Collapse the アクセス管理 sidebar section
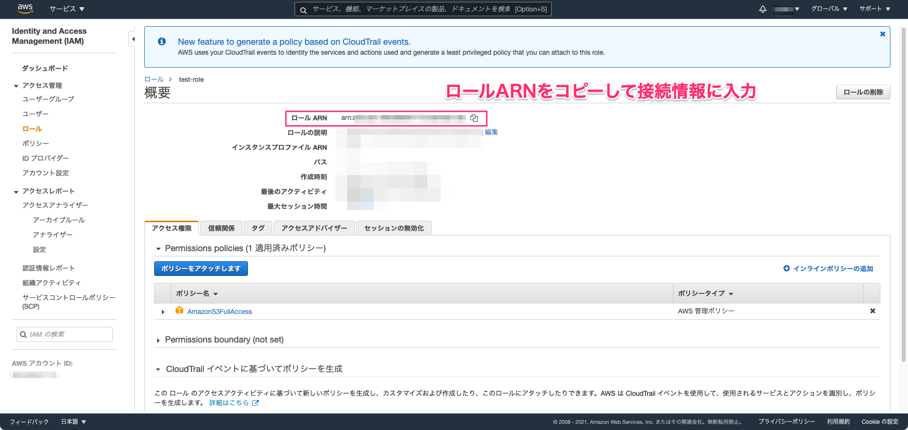The width and height of the screenshot is (908, 430). (x=16, y=86)
